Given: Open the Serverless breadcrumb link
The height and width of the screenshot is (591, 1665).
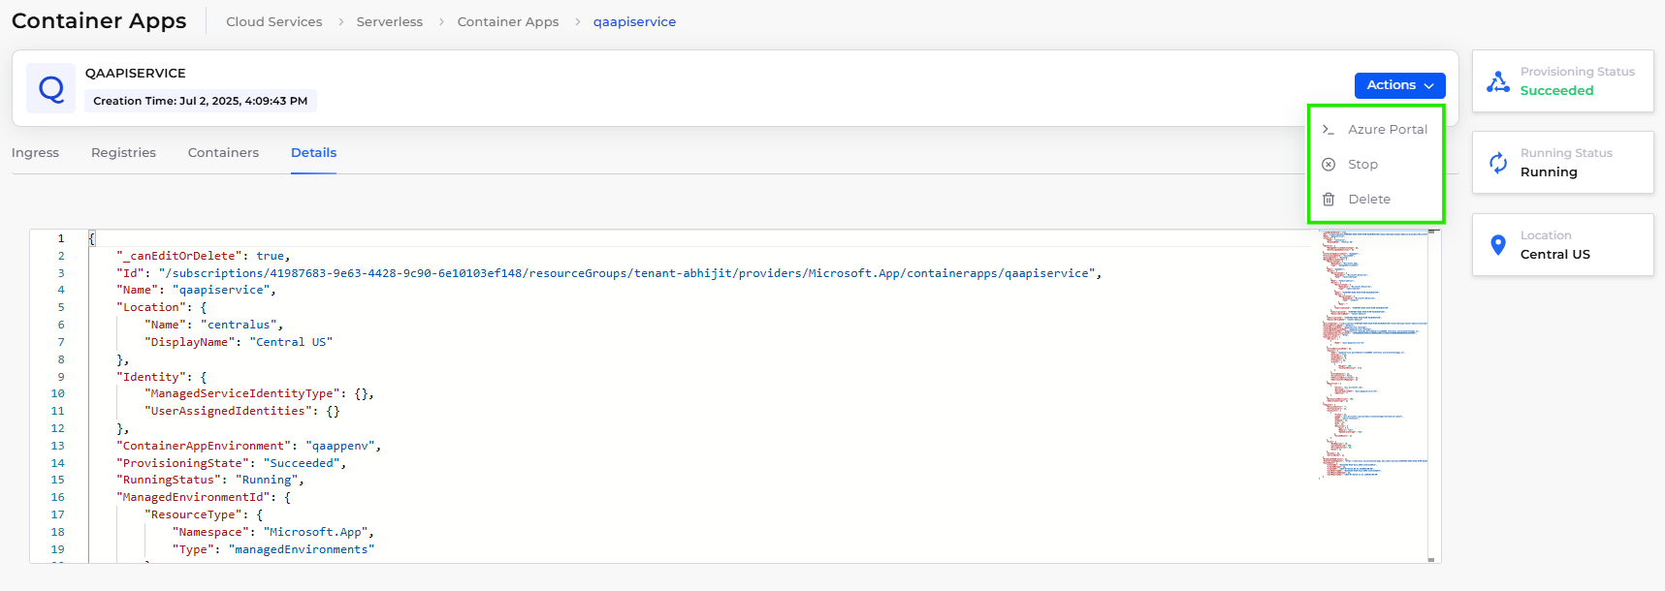Looking at the screenshot, I should click(389, 22).
